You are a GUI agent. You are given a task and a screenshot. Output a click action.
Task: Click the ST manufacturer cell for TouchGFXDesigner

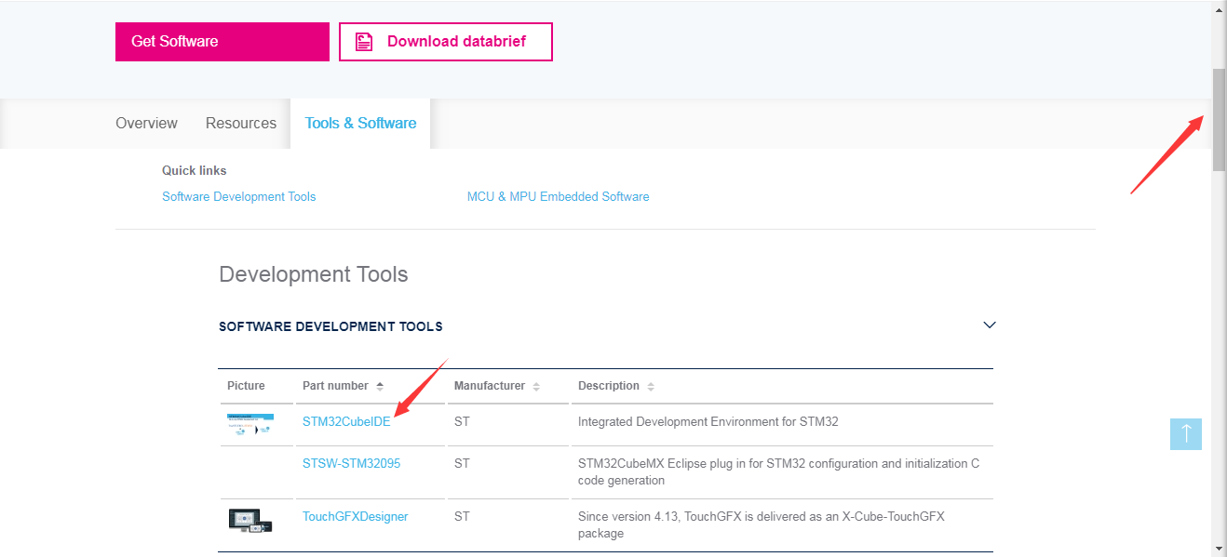pos(462,517)
